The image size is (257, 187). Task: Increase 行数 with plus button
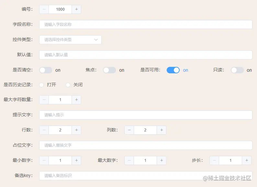pos(76,130)
